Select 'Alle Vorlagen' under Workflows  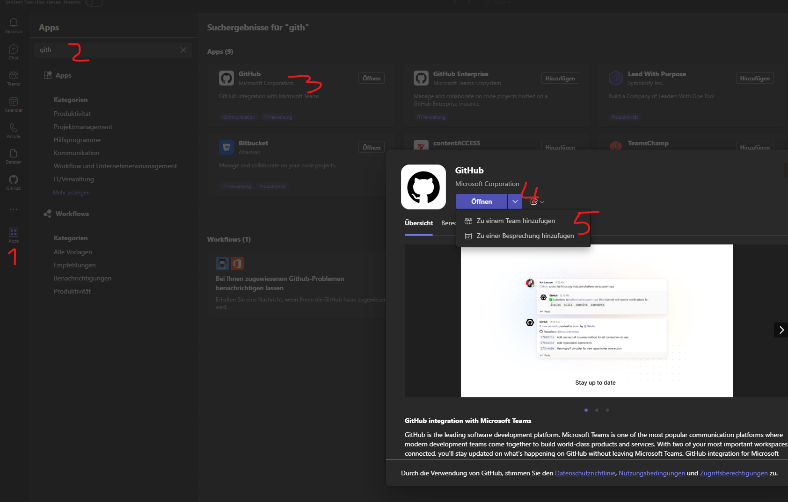(73, 252)
